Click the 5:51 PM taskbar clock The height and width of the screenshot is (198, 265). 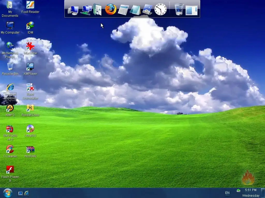point(251,190)
